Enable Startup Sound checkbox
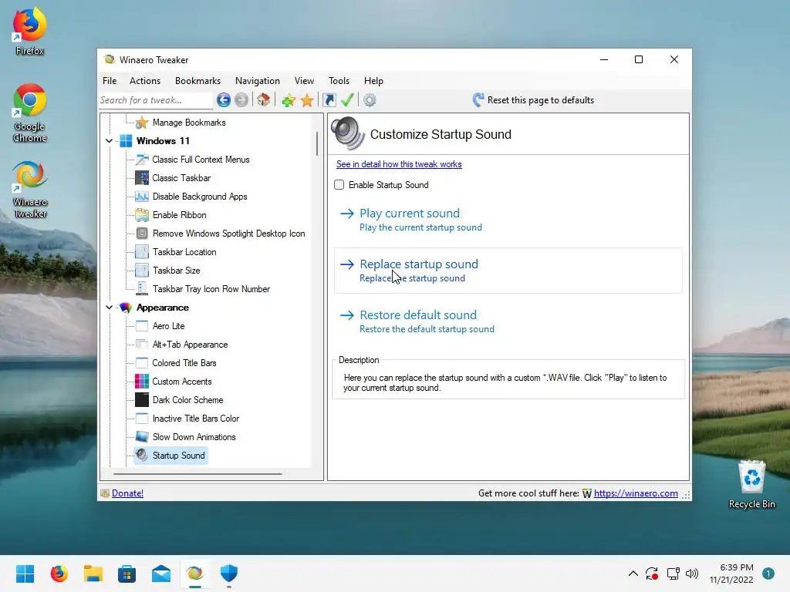This screenshot has height=592, width=790. 339,185
